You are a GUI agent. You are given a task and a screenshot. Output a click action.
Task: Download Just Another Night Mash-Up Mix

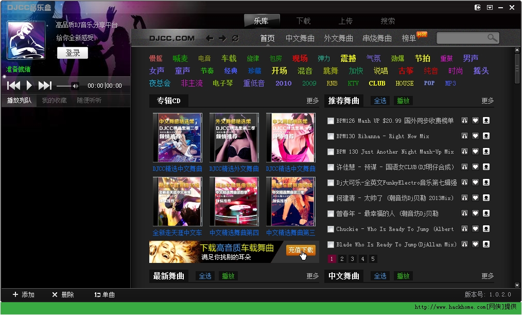coord(486,152)
